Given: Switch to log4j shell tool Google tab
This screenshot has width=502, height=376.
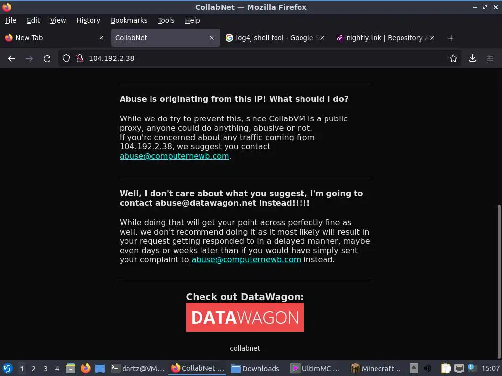Looking at the screenshot, I should (275, 38).
